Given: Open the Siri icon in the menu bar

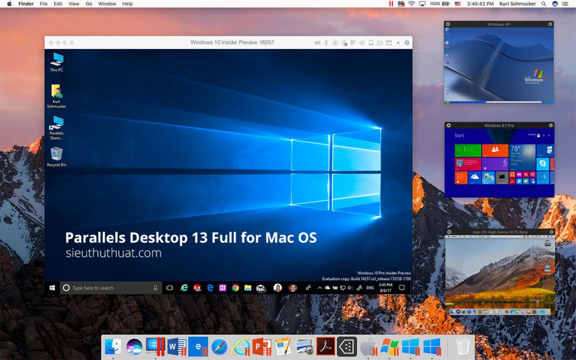Looking at the screenshot, I should (555, 4).
